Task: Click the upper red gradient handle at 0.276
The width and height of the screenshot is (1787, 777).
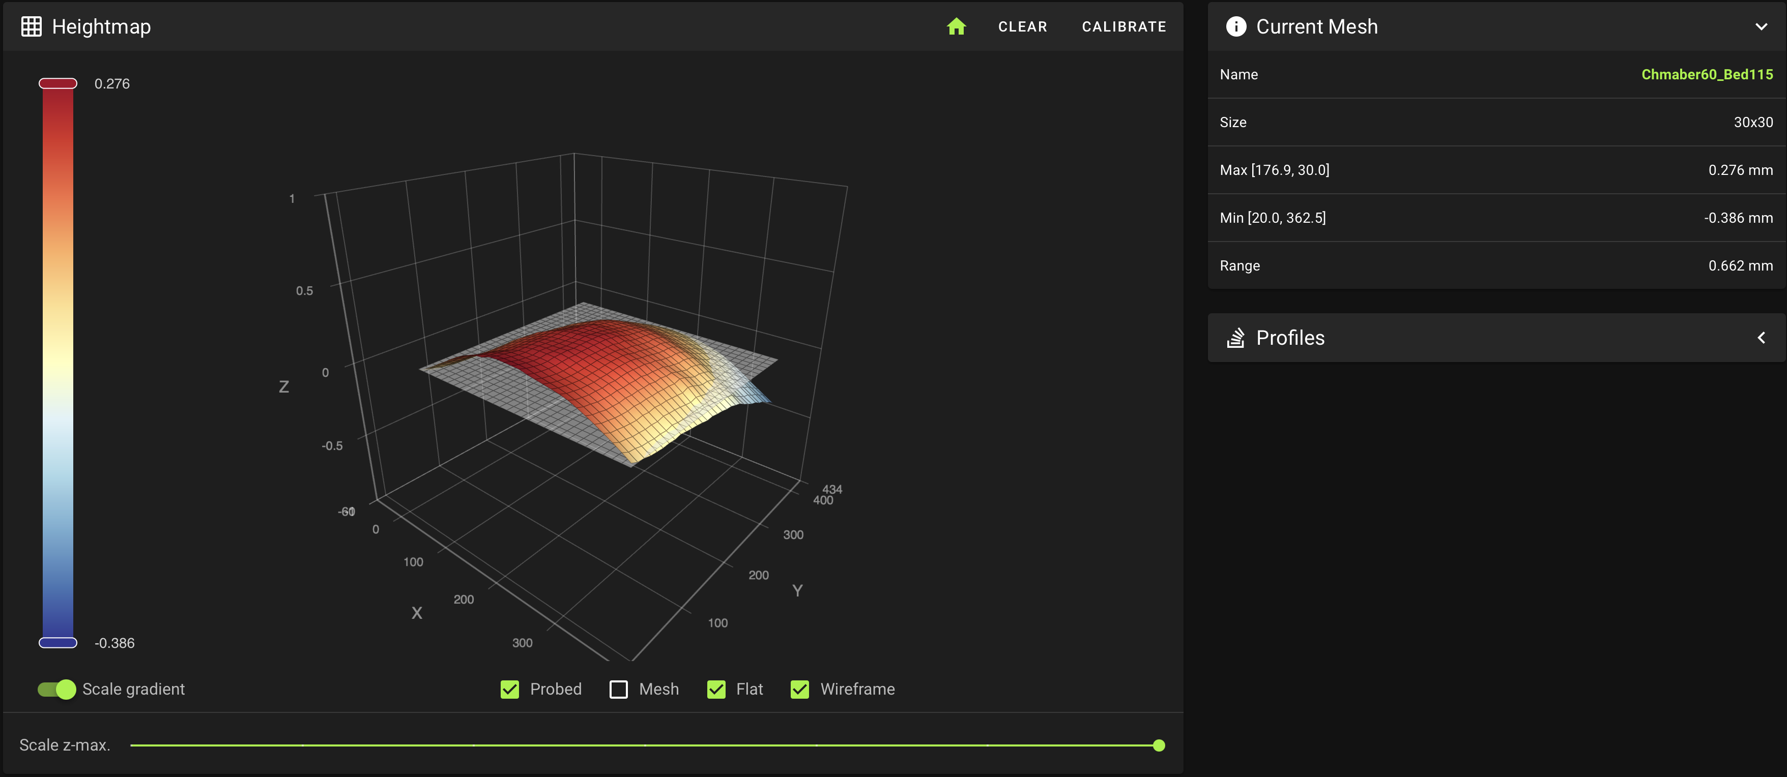Action: (x=57, y=84)
